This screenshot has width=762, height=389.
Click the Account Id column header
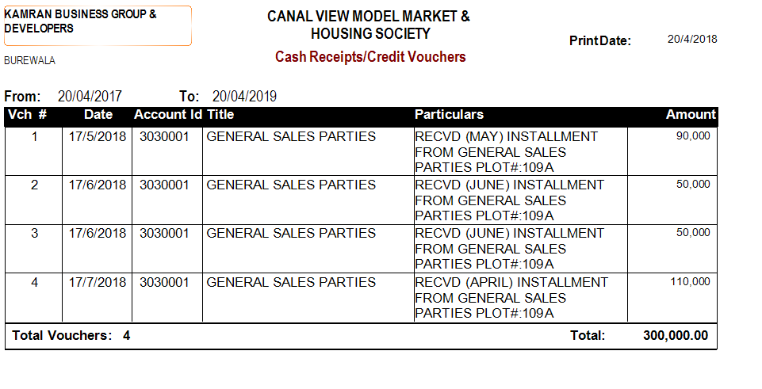tap(168, 115)
